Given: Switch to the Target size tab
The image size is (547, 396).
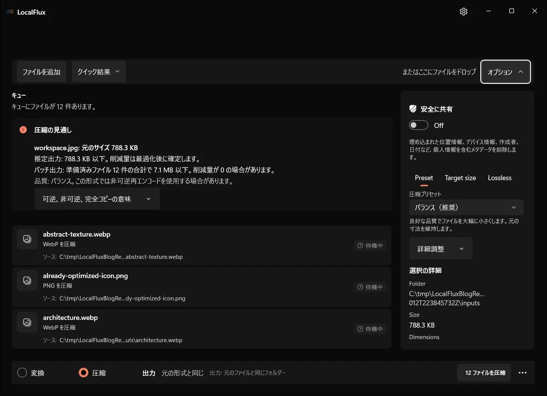Looking at the screenshot, I should pos(460,178).
